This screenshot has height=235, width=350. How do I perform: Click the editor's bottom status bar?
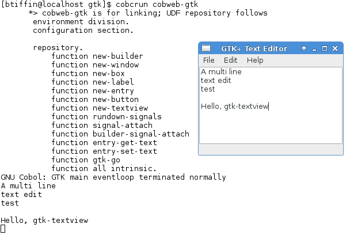[271, 149]
